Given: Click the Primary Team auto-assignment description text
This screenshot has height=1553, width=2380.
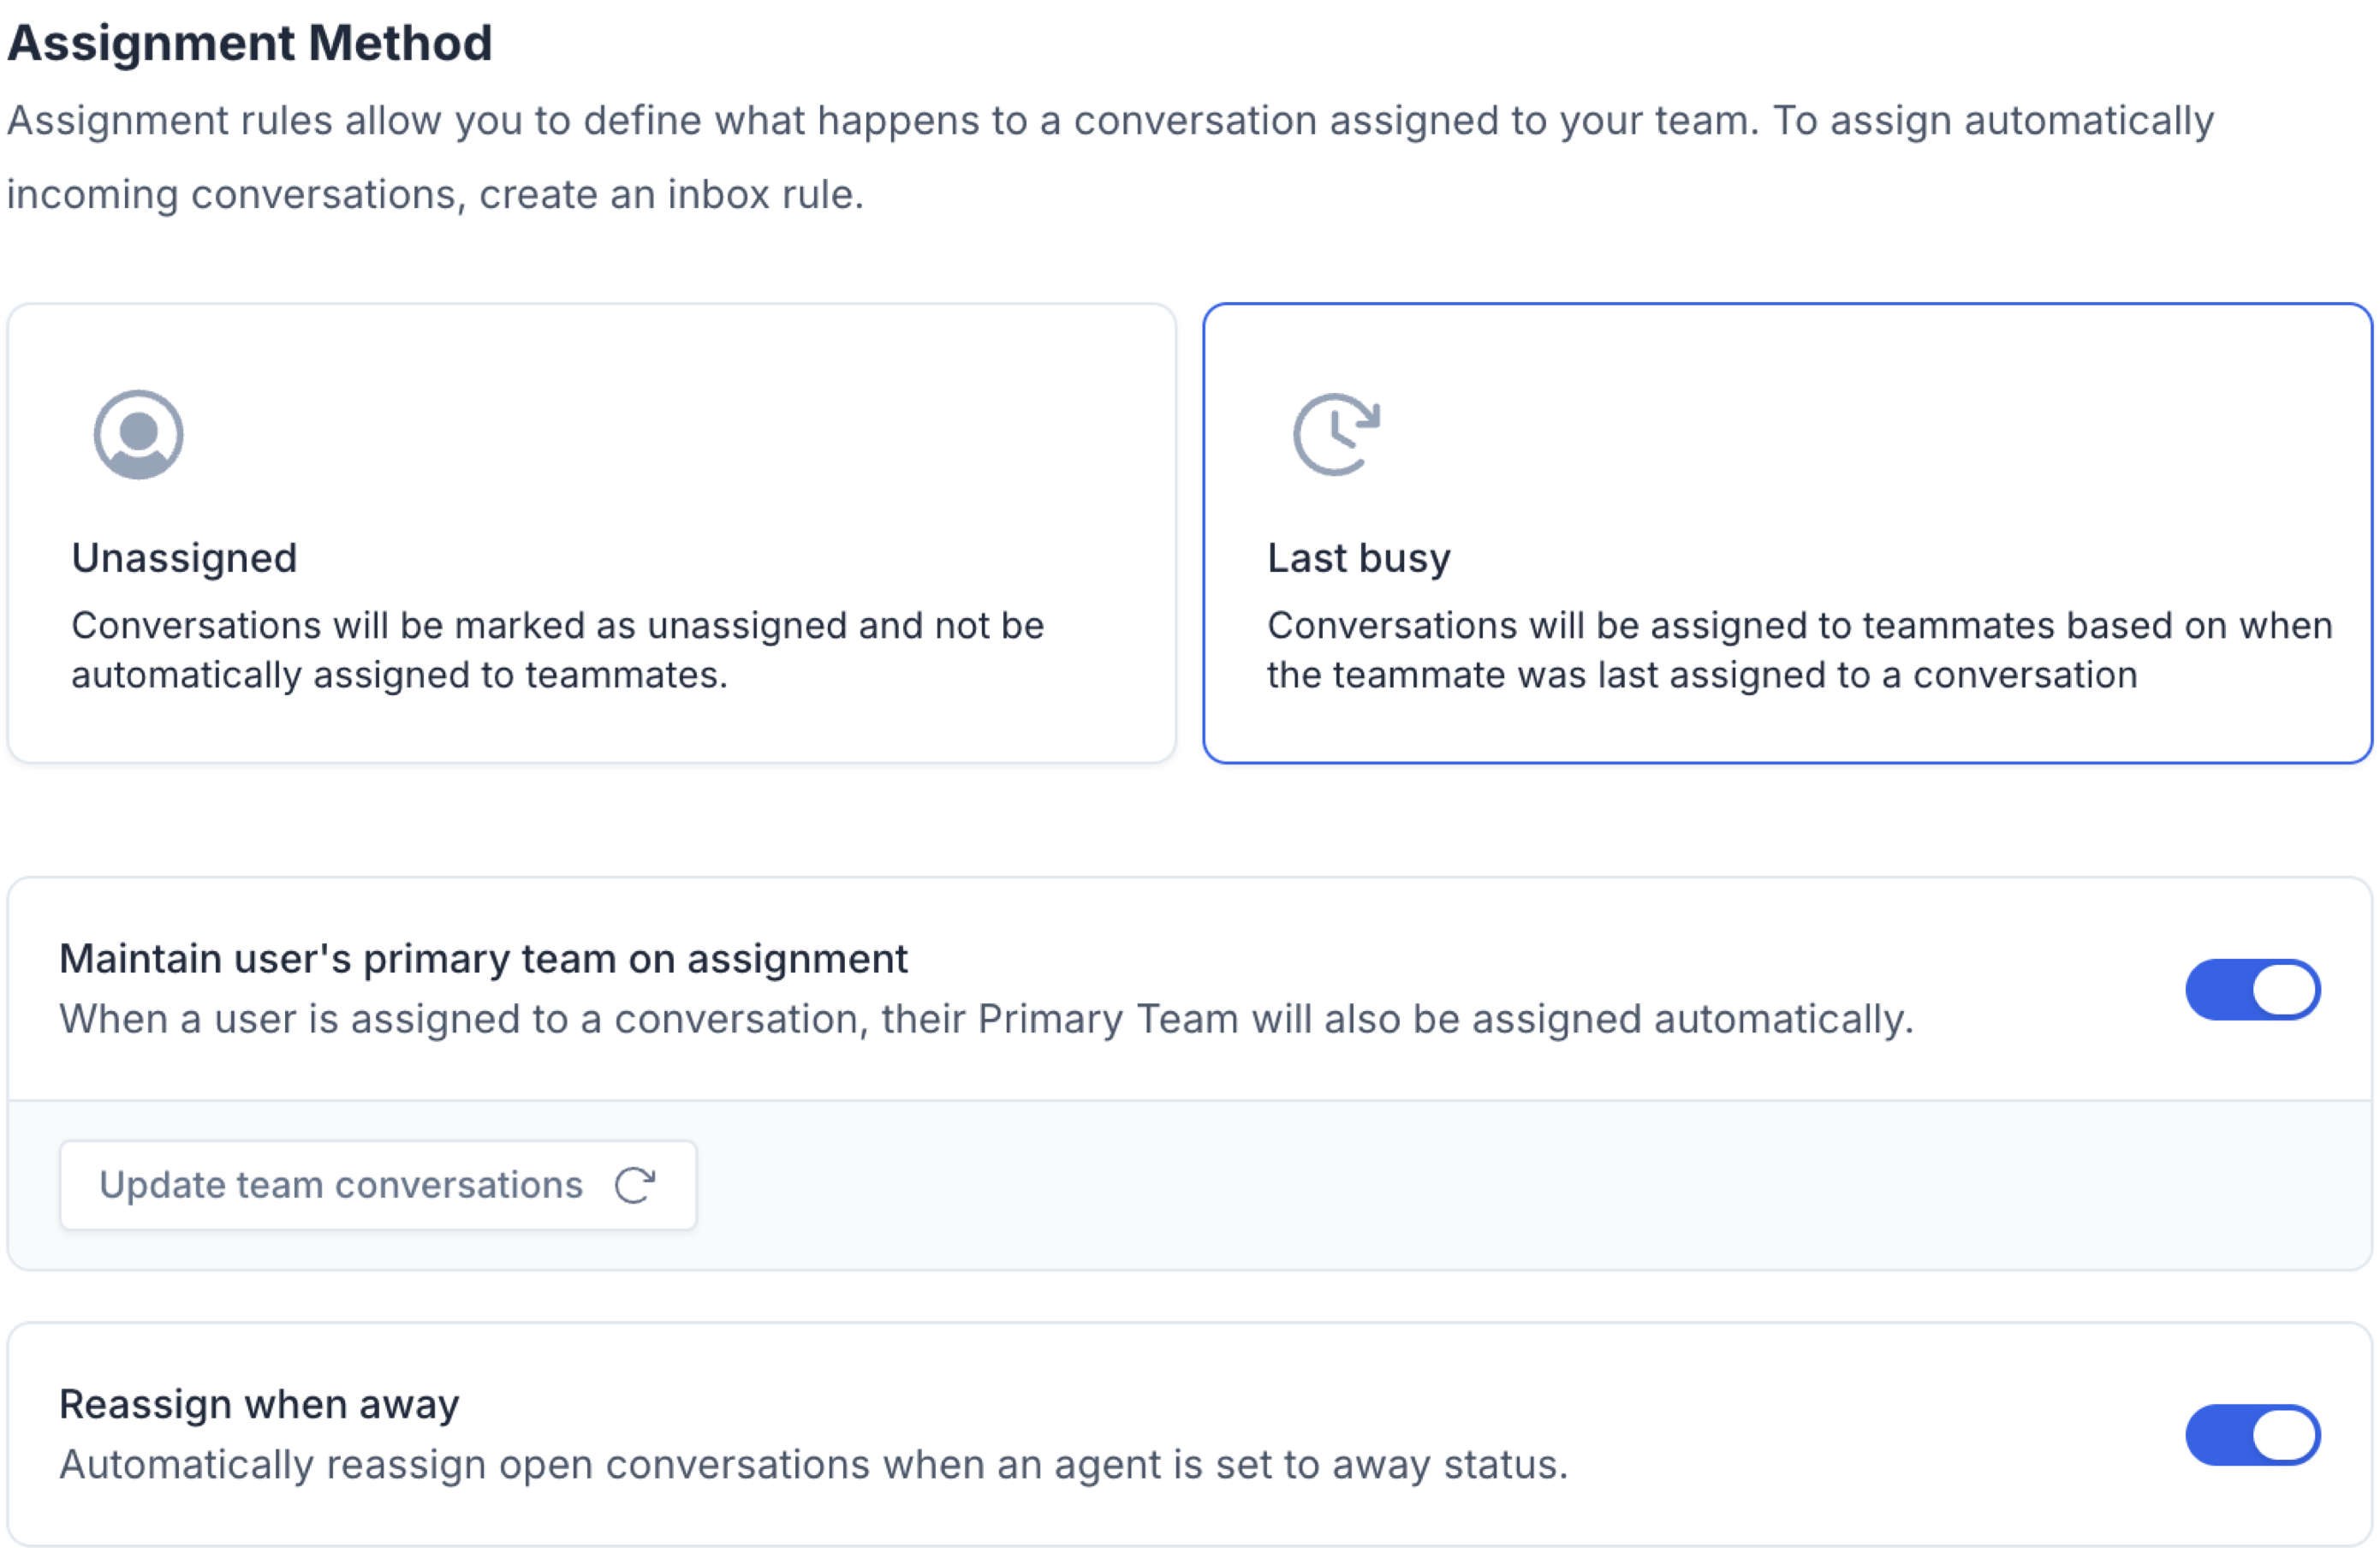Looking at the screenshot, I should [x=985, y=1020].
